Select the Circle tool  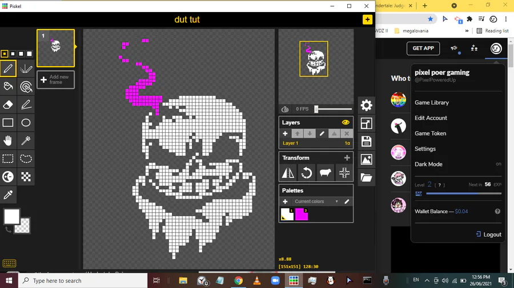coord(26,123)
